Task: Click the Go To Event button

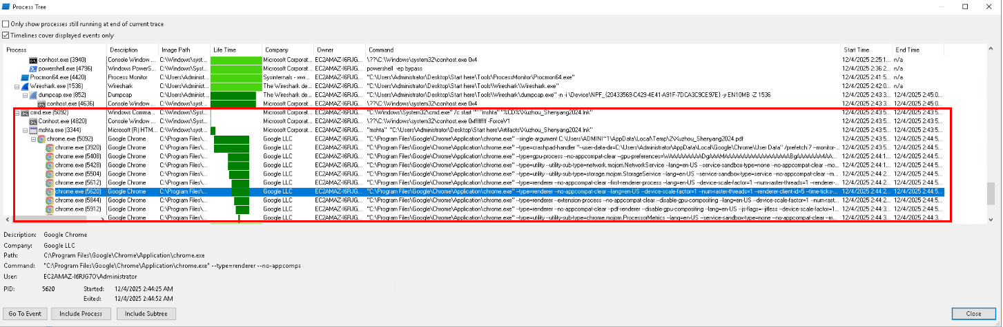Action: coord(25,313)
